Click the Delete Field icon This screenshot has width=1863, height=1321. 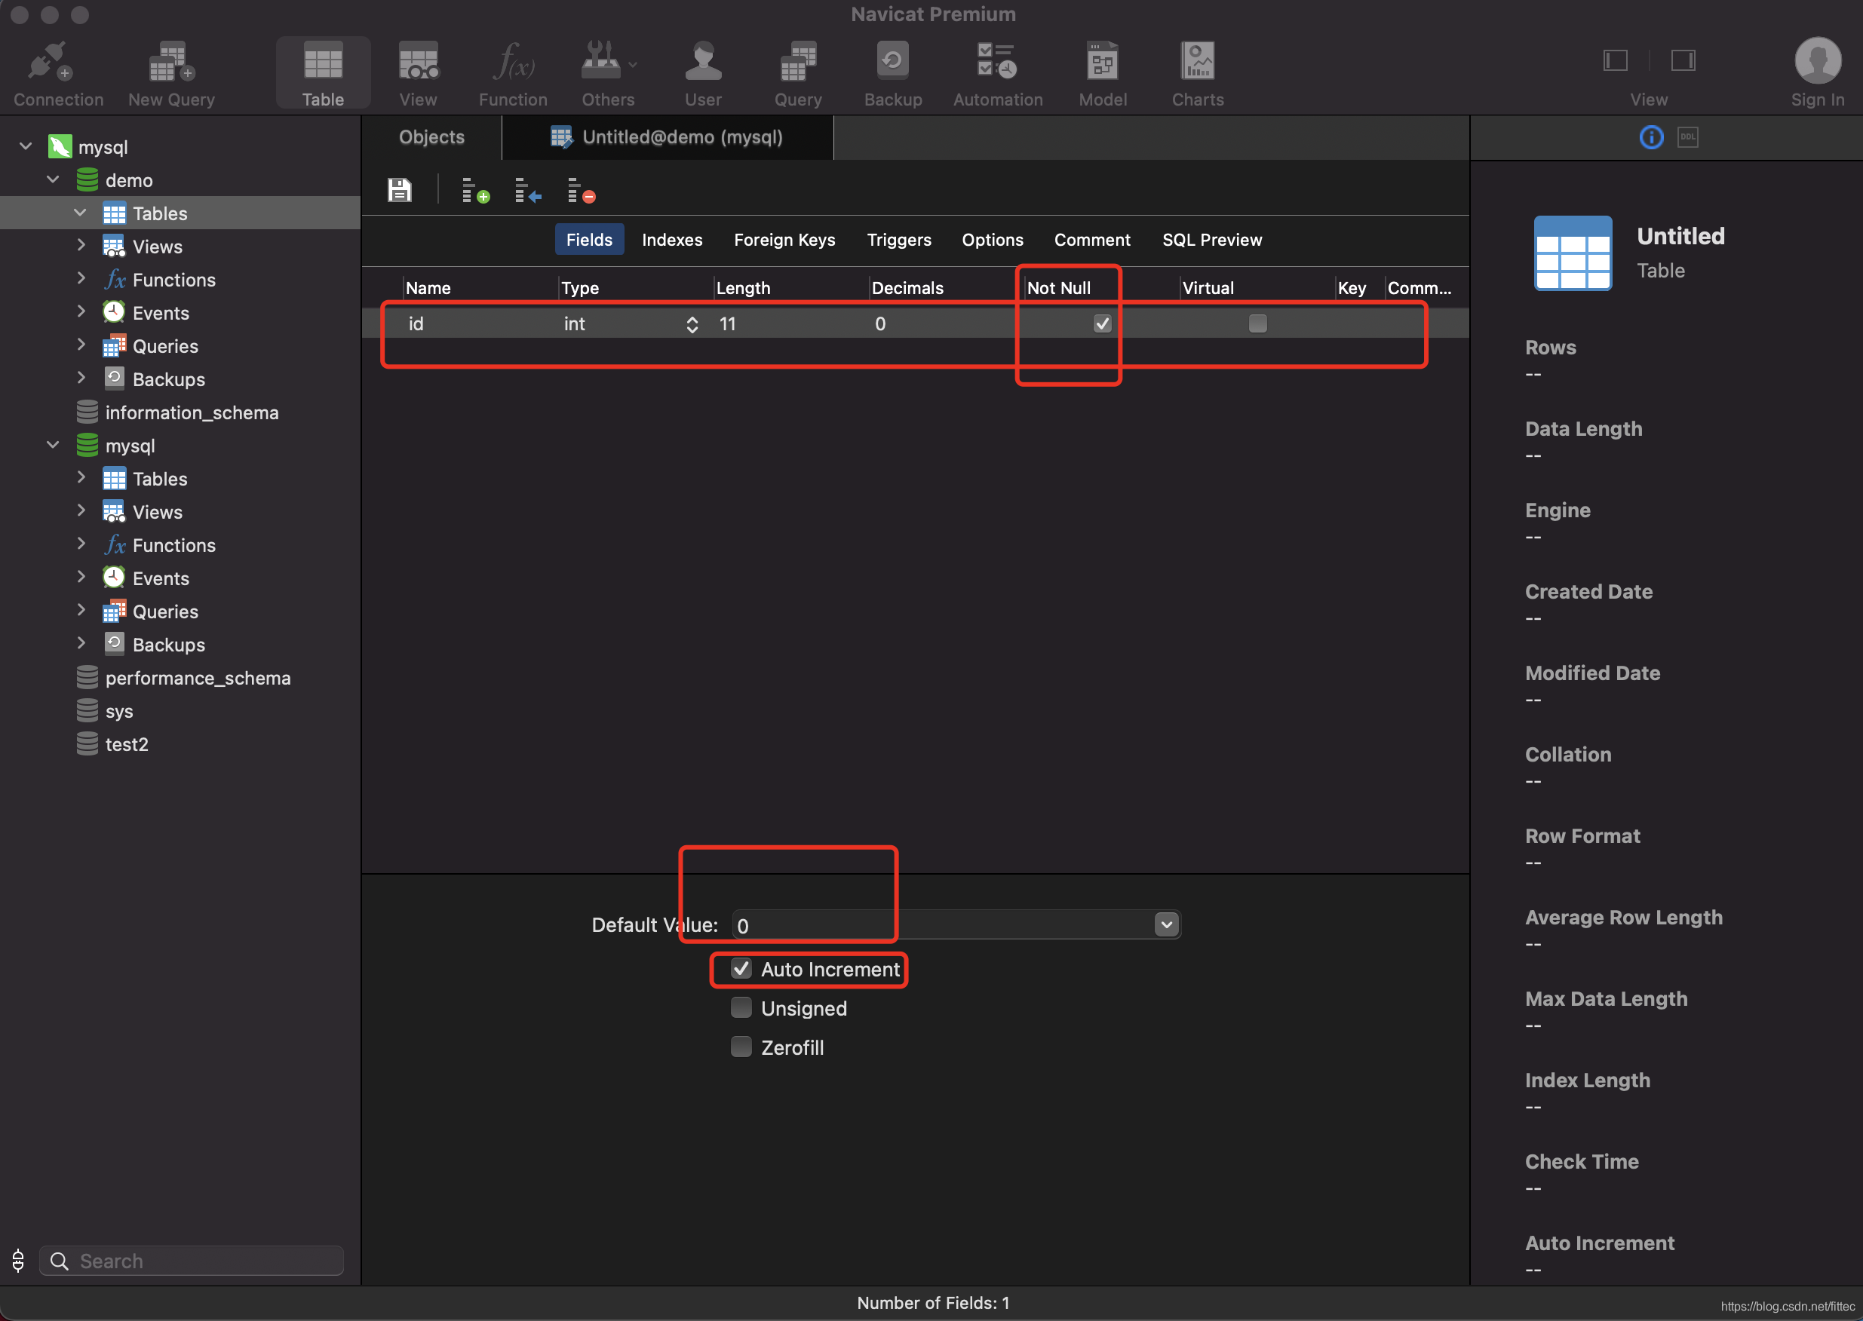[x=581, y=192]
